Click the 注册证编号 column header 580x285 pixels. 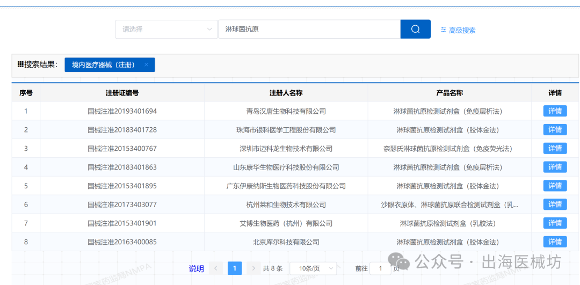pyautogui.click(x=122, y=93)
